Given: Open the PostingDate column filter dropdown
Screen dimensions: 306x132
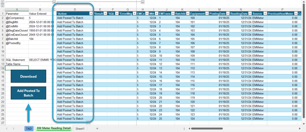Looking at the screenshot, I should tap(228, 14).
